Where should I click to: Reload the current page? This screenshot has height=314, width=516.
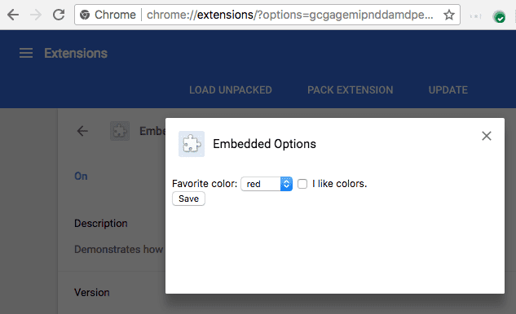pos(59,15)
